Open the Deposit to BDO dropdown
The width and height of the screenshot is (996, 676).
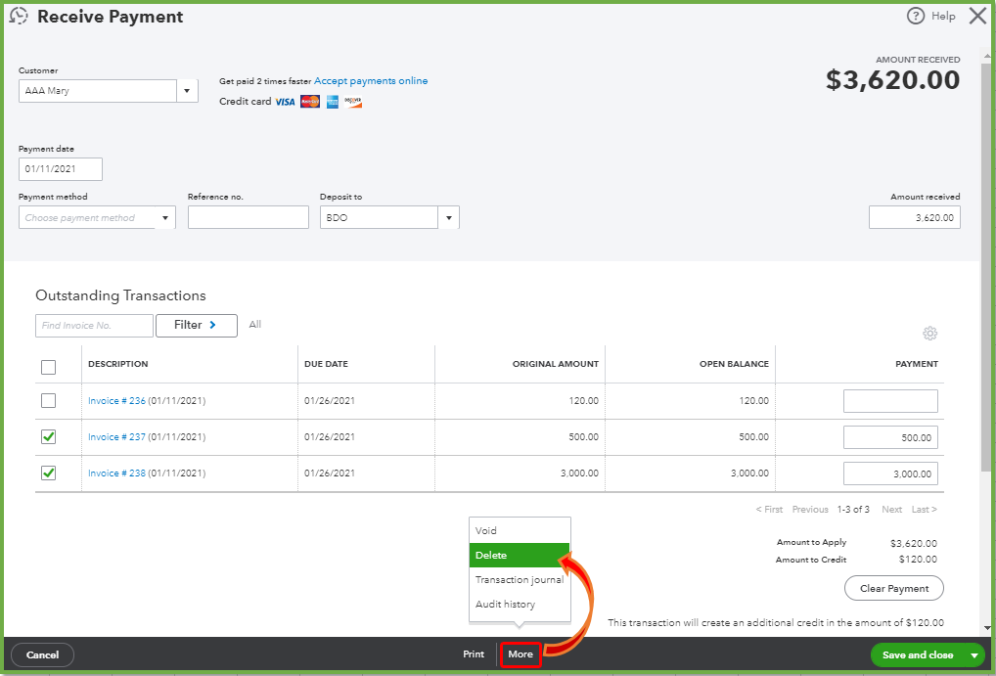448,217
